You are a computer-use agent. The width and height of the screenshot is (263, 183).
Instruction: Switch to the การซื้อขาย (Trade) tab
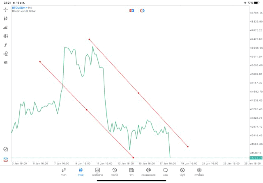click(x=97, y=172)
